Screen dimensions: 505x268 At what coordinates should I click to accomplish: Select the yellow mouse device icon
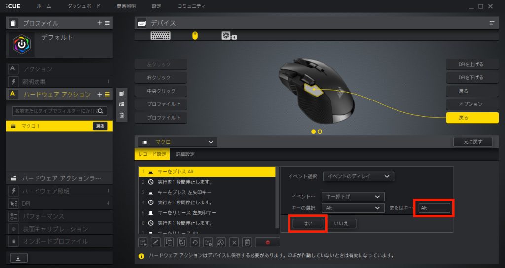tap(195, 35)
